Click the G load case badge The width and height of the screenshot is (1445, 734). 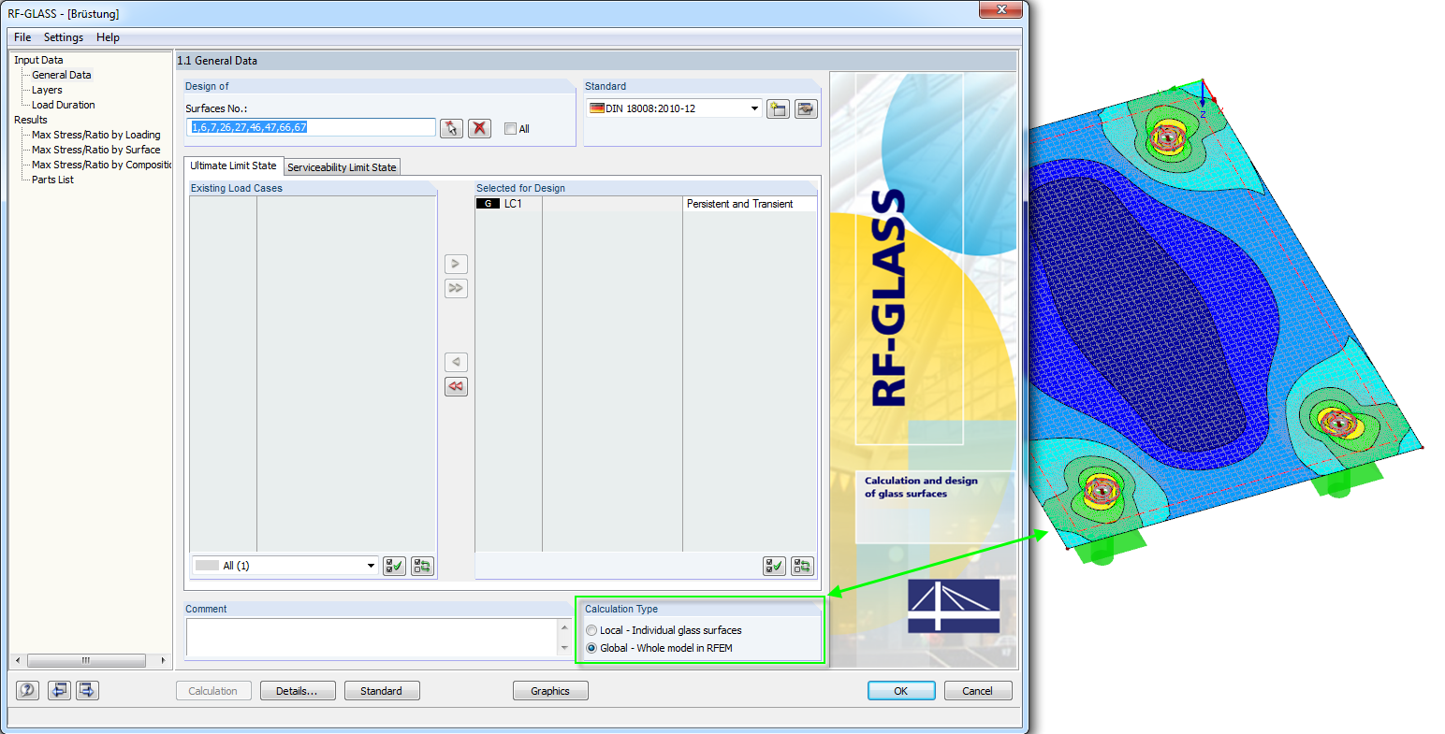[x=488, y=204]
